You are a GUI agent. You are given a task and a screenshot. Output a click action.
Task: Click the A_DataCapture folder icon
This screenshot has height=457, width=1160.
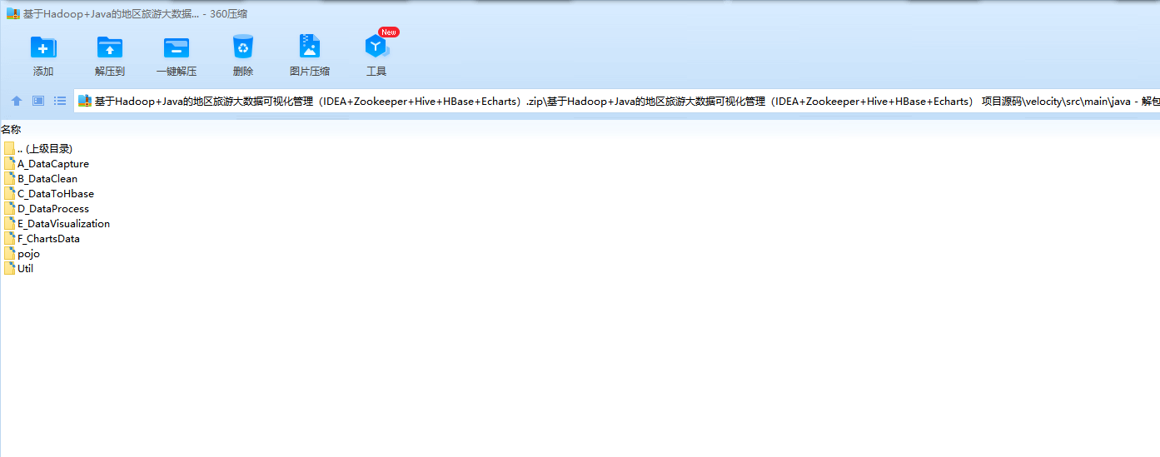pos(9,164)
